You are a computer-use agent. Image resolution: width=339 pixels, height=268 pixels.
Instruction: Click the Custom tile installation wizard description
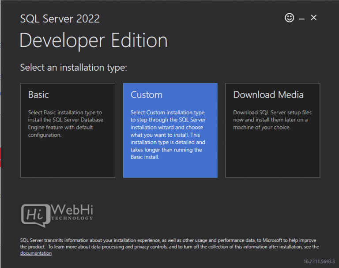pyautogui.click(x=168, y=135)
